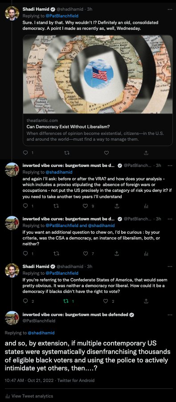This screenshot has height=402, width=176.
Task: Open more options on the VRA tweet
Action: point(170,166)
